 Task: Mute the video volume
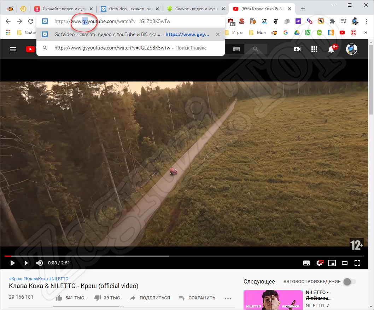(x=39, y=263)
